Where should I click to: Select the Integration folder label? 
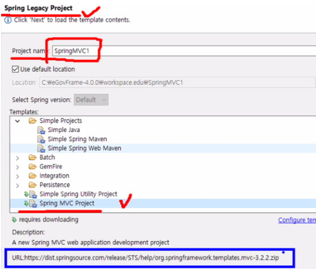pyautogui.click(x=54, y=176)
